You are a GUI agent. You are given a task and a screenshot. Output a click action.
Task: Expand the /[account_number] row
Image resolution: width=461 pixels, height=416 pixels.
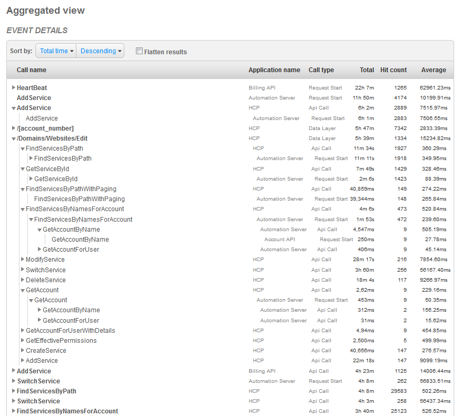click(14, 128)
